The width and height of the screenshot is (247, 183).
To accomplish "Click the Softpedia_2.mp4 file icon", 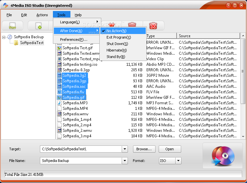I will 59,125.
